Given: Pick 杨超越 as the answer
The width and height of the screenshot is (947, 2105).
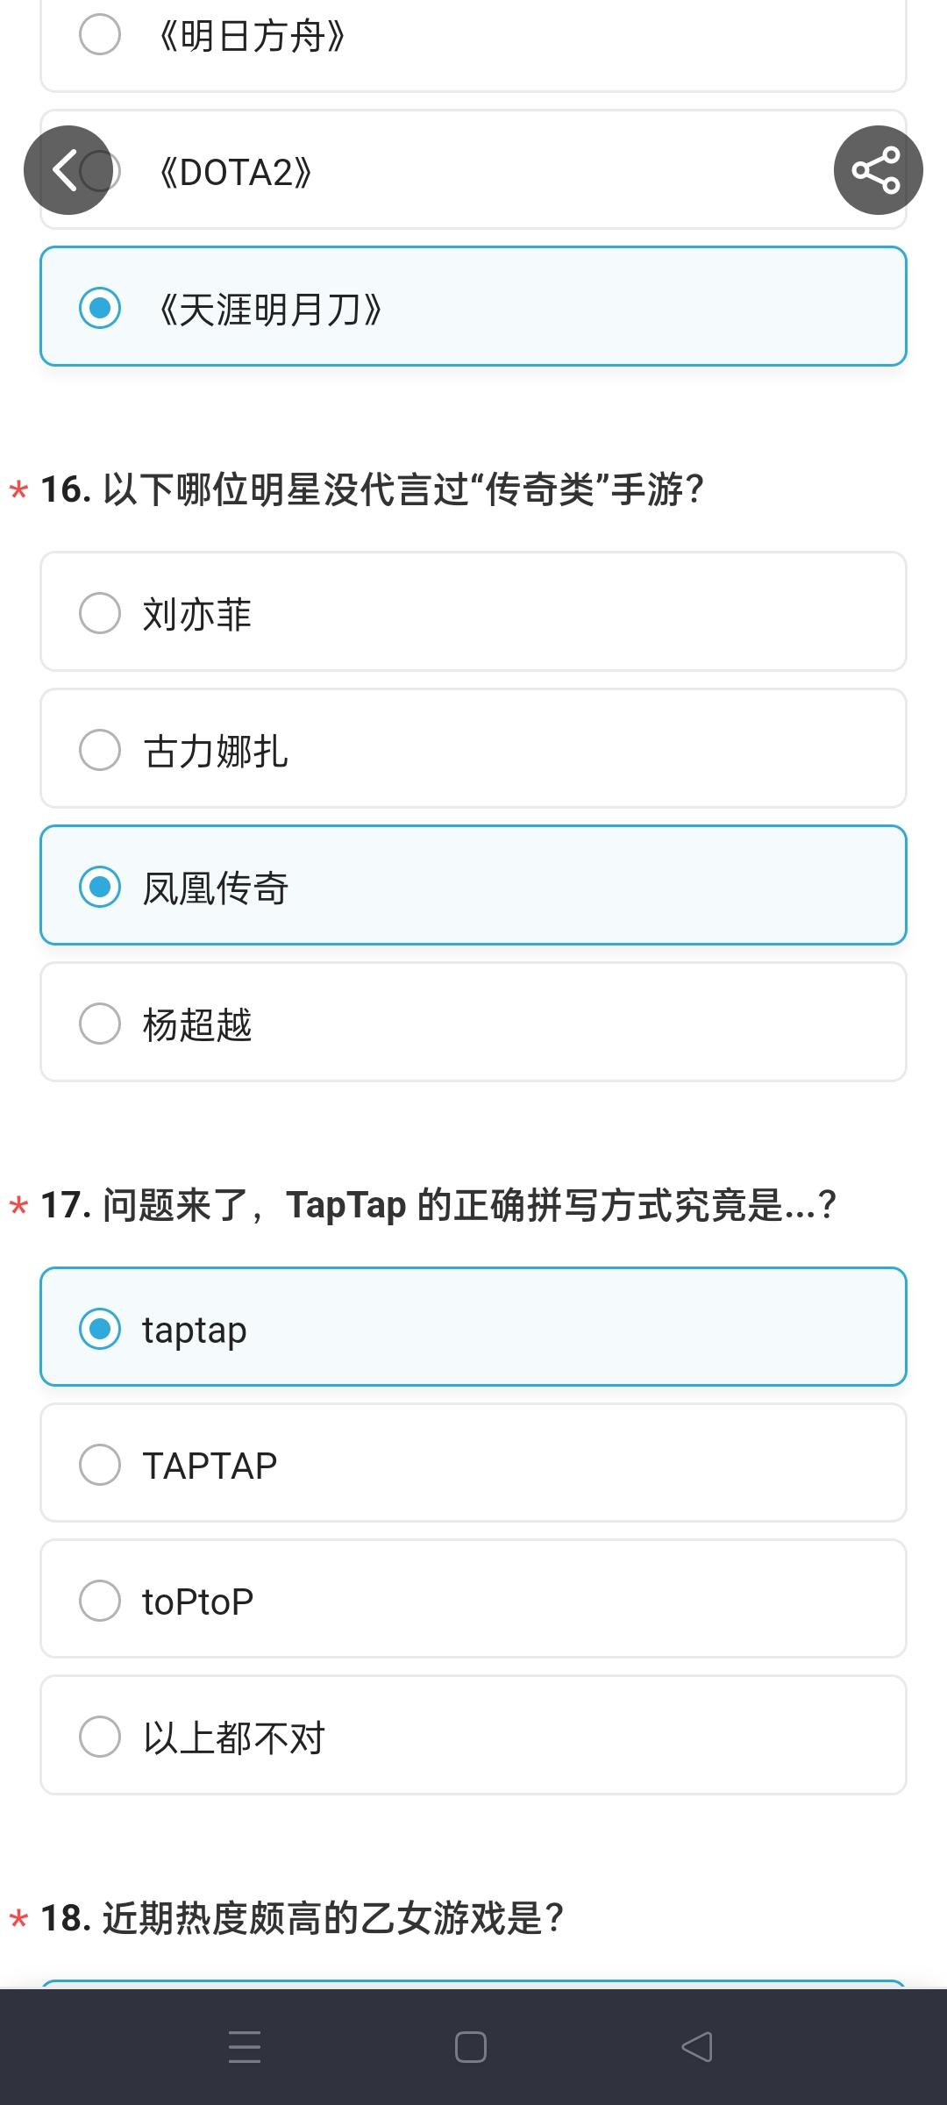Looking at the screenshot, I should point(473,1023).
